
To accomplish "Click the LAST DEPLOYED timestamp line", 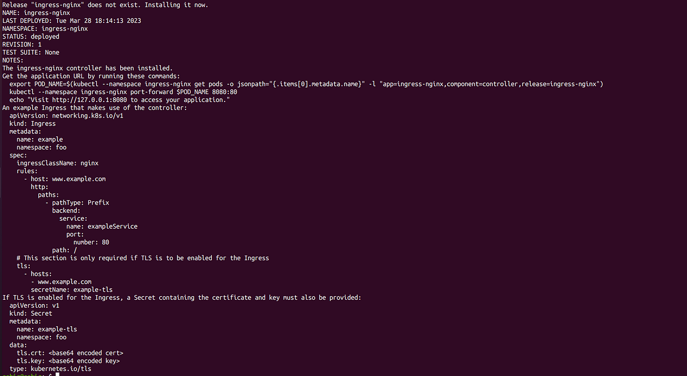I will point(72,21).
